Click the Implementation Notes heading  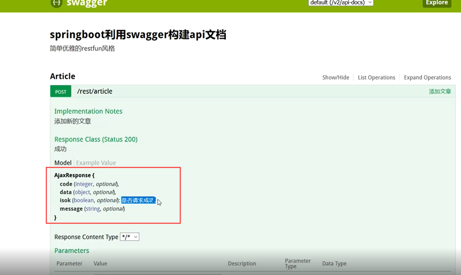pyautogui.click(x=88, y=111)
